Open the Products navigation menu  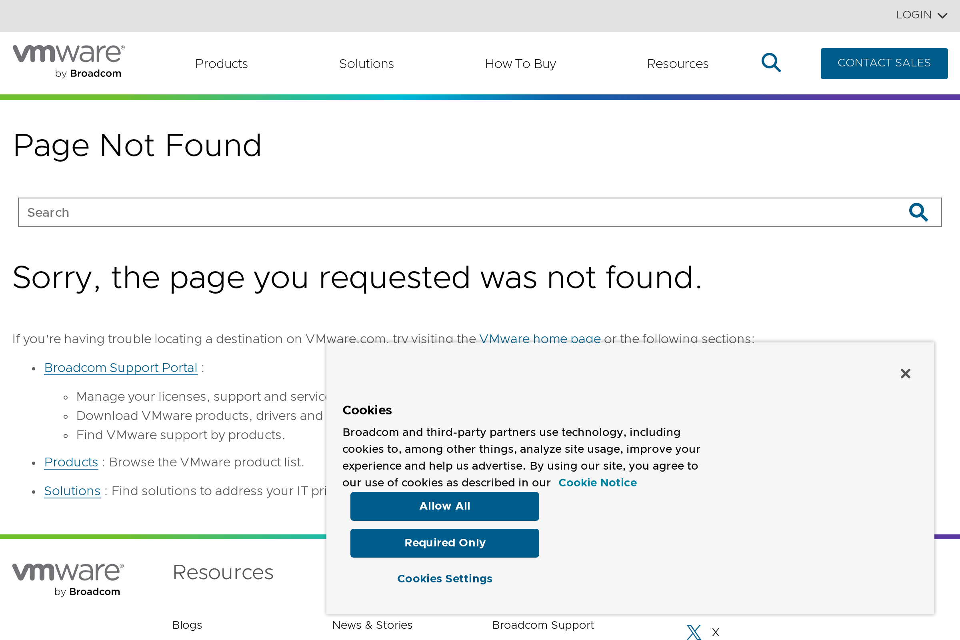point(221,64)
